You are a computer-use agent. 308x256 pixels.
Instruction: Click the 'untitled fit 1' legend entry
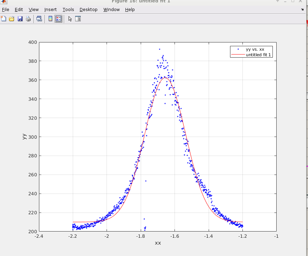(258, 55)
